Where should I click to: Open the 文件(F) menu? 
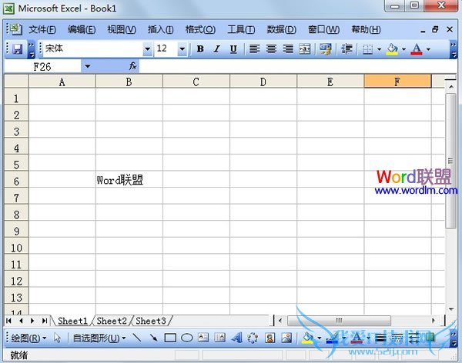click(42, 29)
